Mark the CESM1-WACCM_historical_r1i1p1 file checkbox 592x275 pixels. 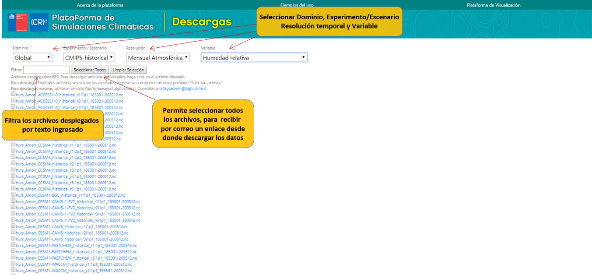13,264
